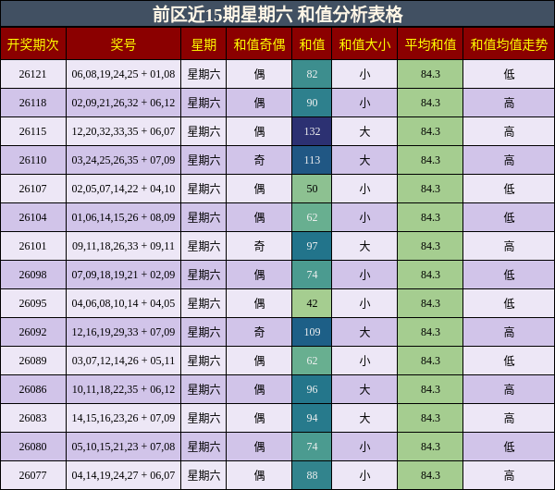
Task: Click the 奖号 column header
Action: point(123,44)
